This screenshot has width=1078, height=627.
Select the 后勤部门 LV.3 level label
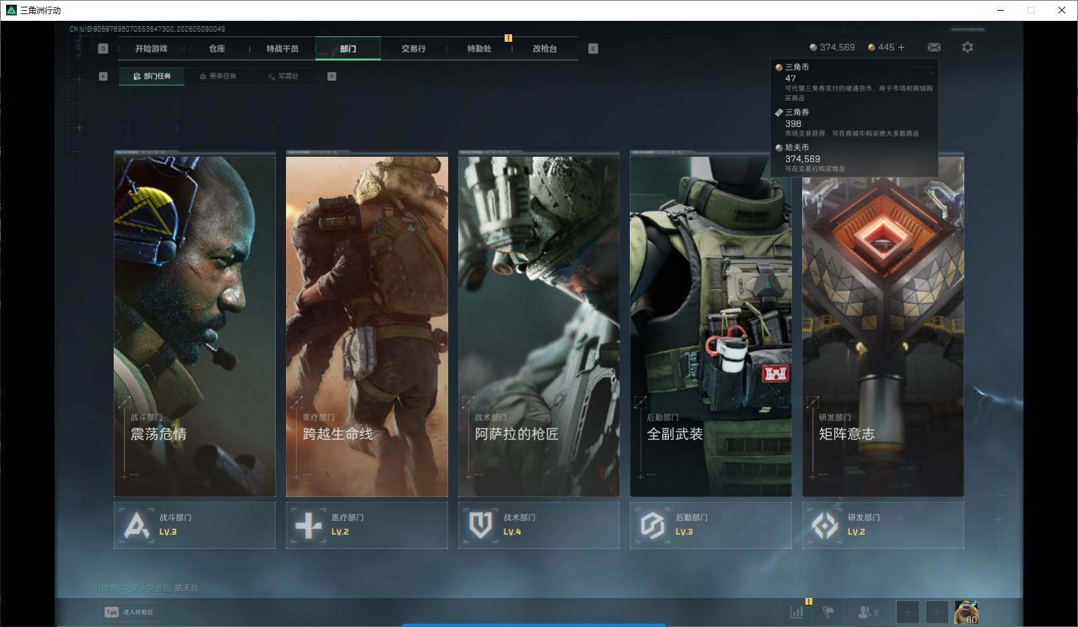coord(684,532)
